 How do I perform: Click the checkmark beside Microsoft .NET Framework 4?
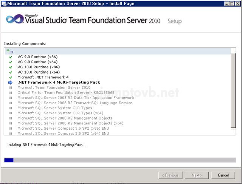[11, 77]
